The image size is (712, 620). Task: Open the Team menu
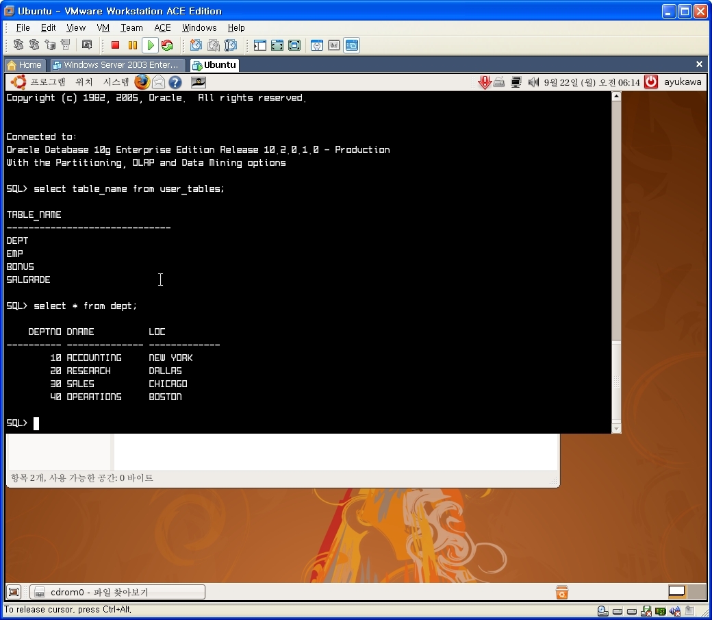pyautogui.click(x=131, y=27)
